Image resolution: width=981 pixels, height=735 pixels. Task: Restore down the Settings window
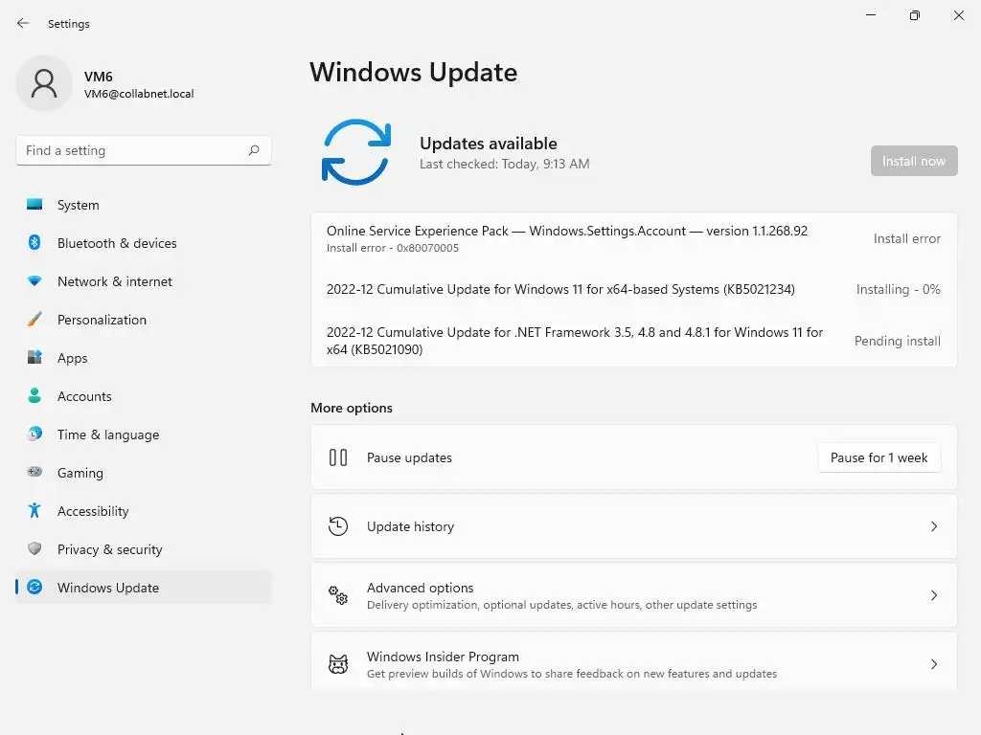point(914,15)
